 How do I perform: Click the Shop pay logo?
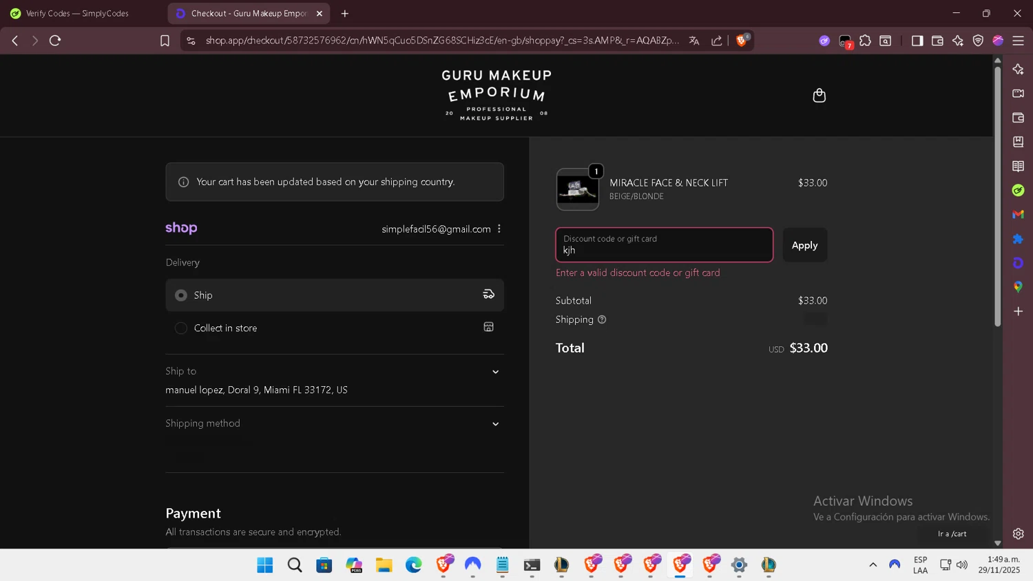181,228
